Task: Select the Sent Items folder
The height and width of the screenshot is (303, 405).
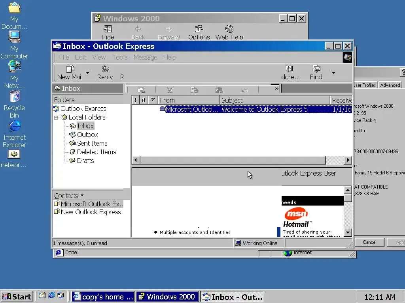Action: (x=92, y=143)
